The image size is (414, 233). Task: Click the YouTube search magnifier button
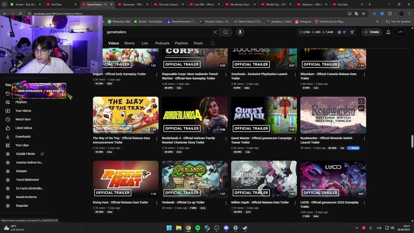225,32
